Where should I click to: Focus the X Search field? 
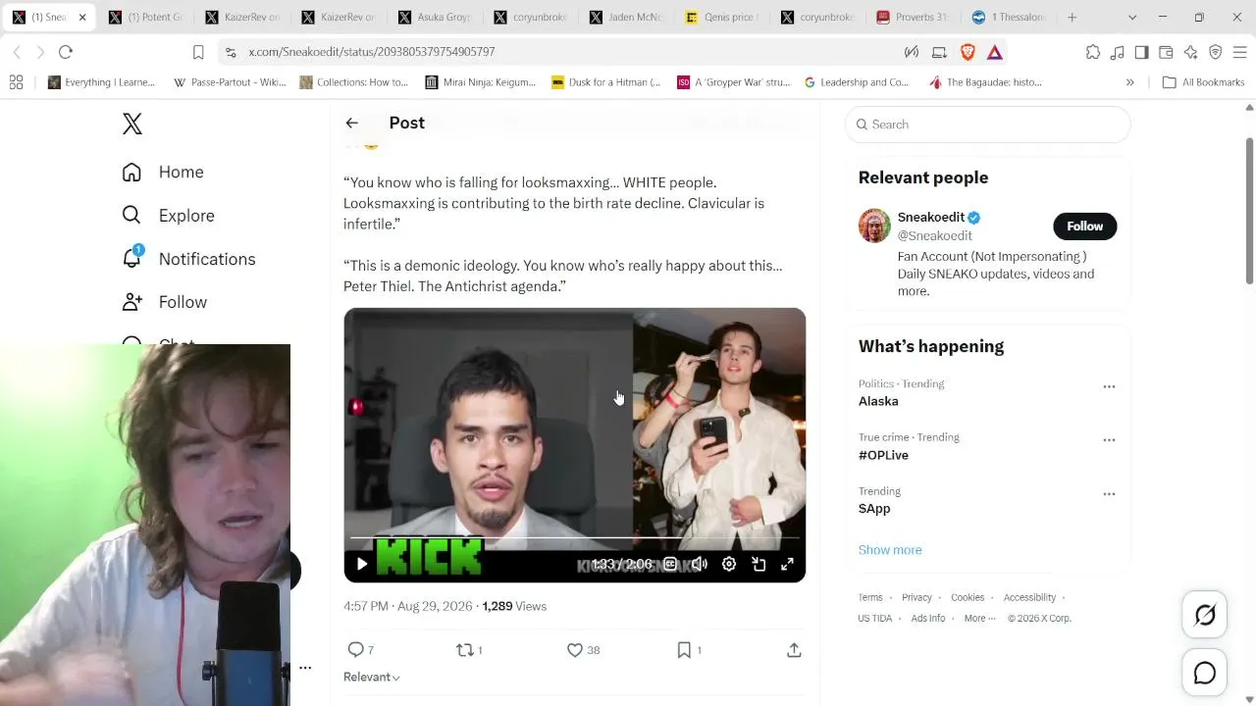tap(987, 125)
